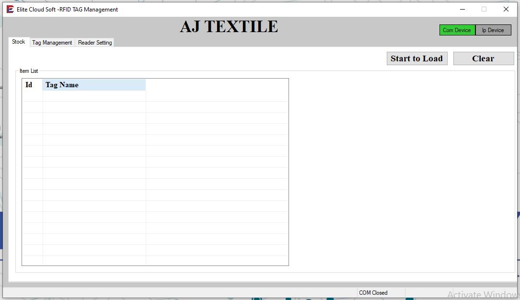The height and width of the screenshot is (300, 520).
Task: Click the Tag Name column header
Action: coord(94,85)
